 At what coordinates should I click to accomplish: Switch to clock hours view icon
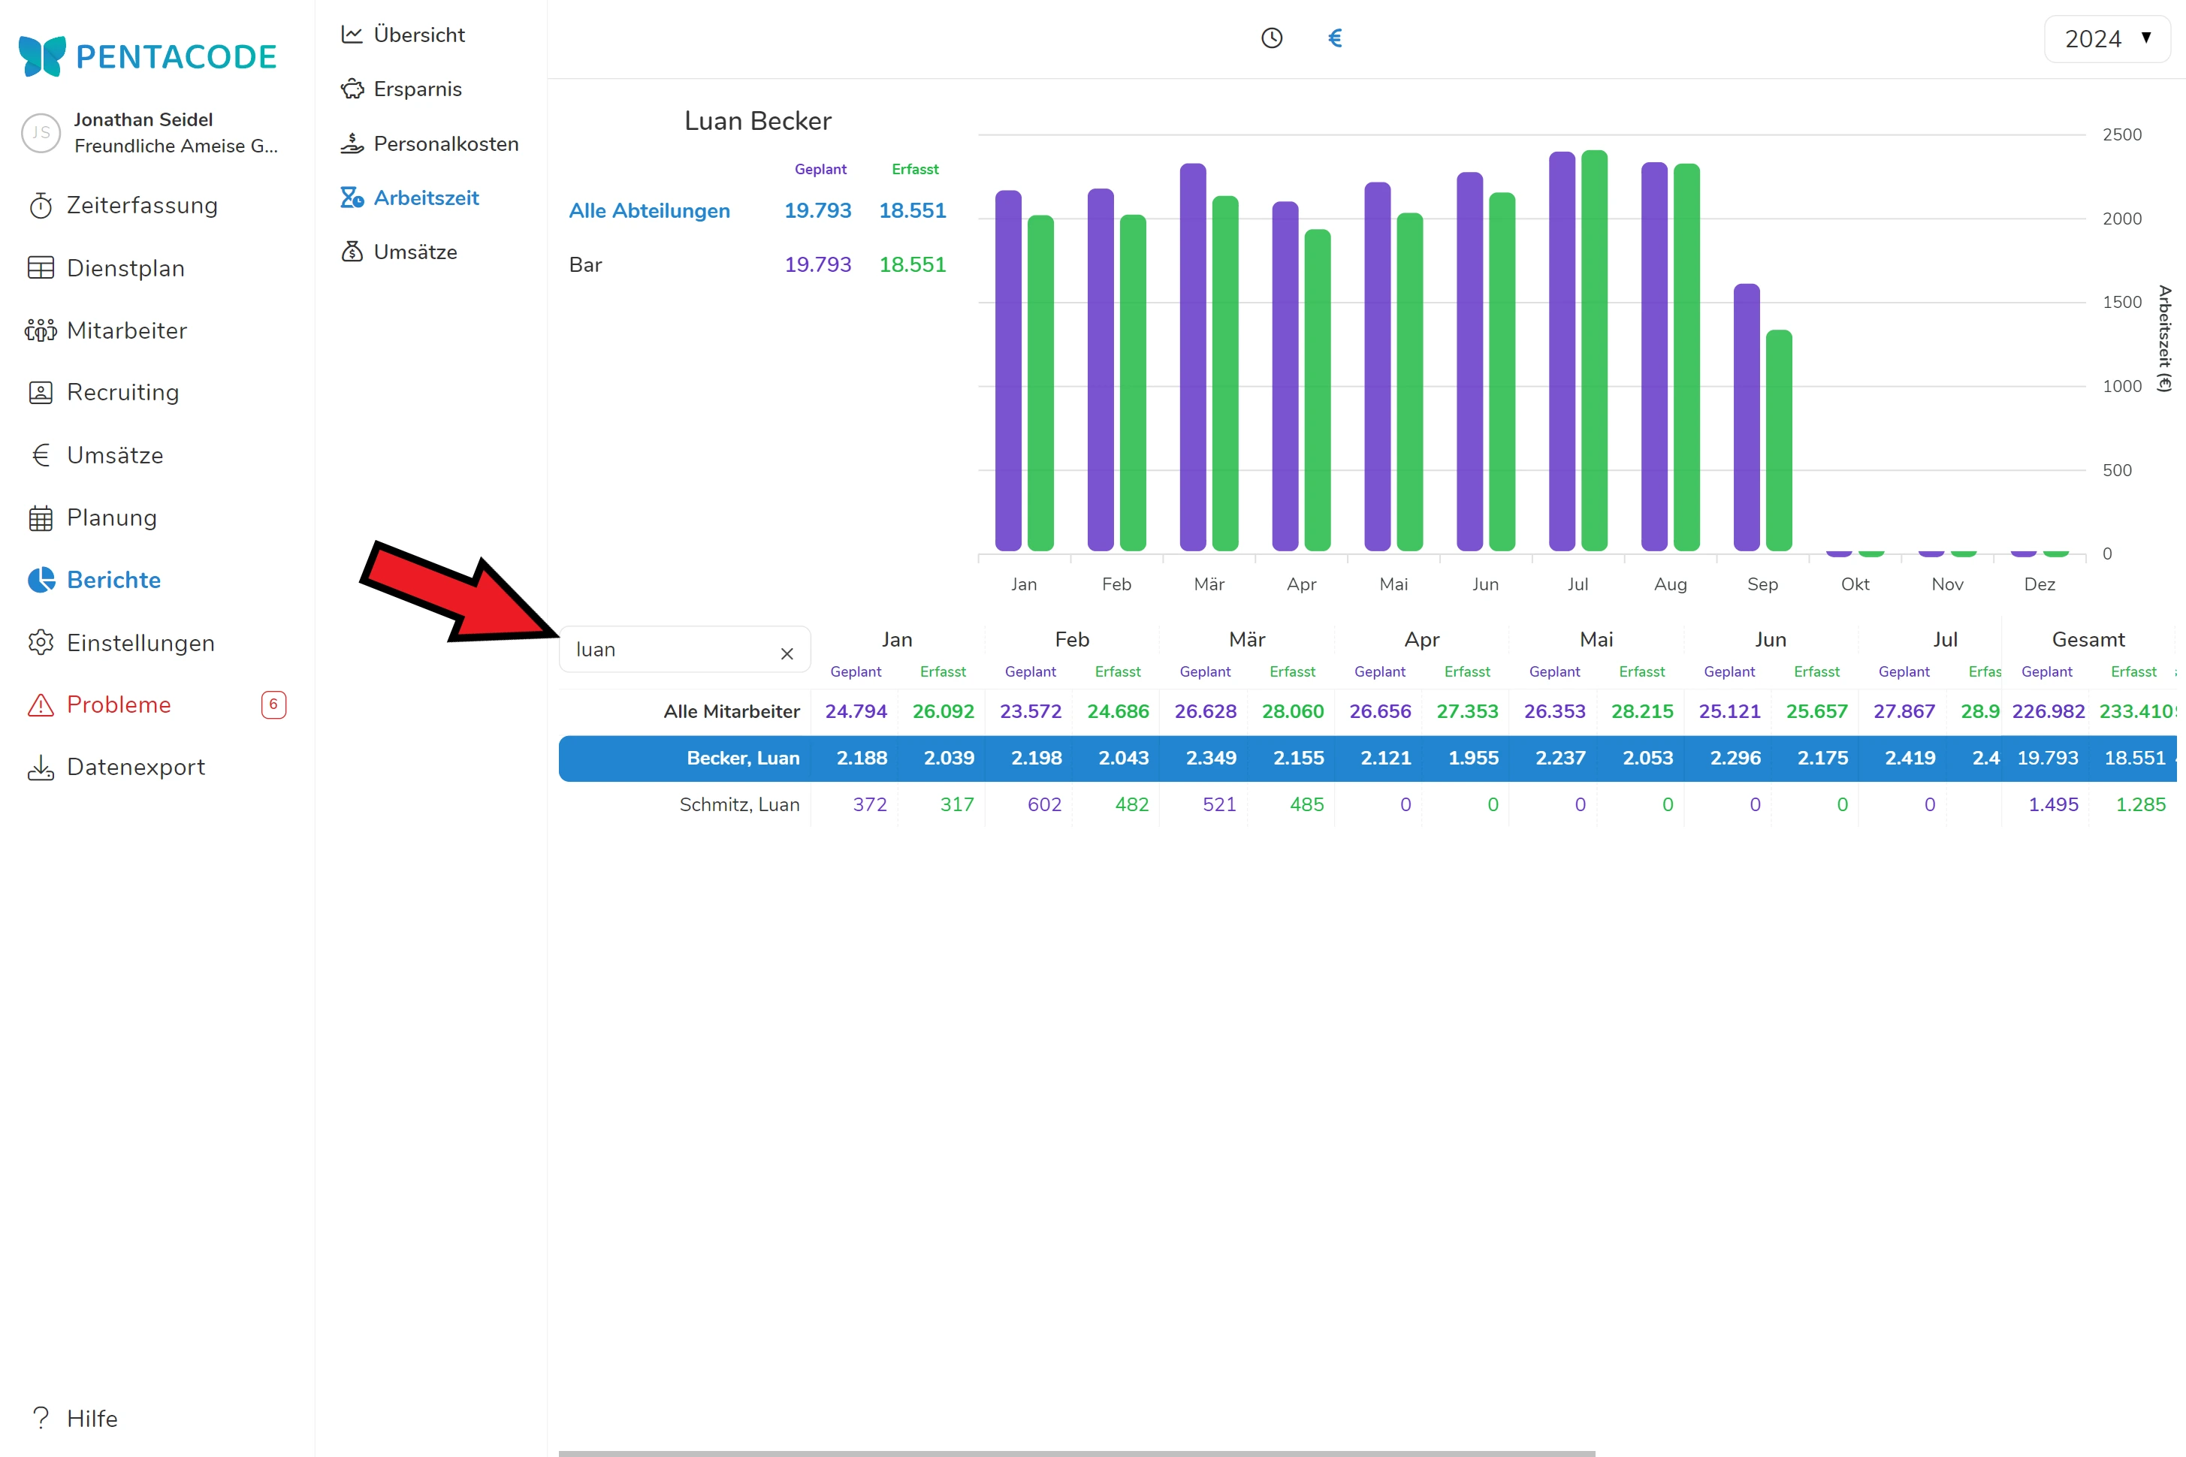pos(1272,38)
